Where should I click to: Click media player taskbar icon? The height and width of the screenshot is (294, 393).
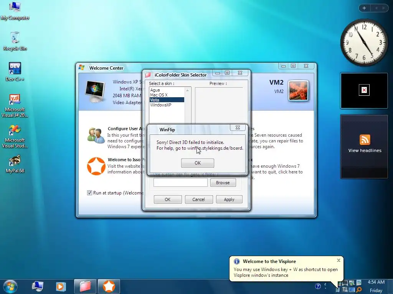60,286
